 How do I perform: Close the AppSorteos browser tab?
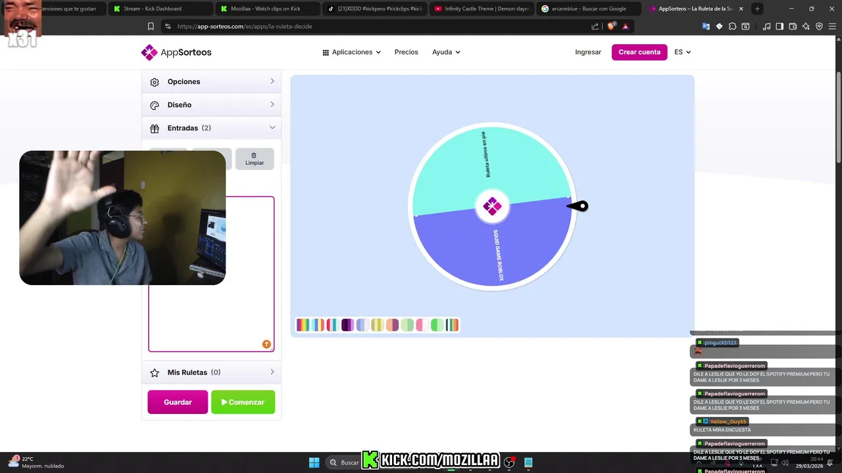tap(741, 9)
